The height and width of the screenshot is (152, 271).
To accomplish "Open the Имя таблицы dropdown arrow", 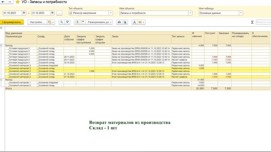I will coord(241,13).
